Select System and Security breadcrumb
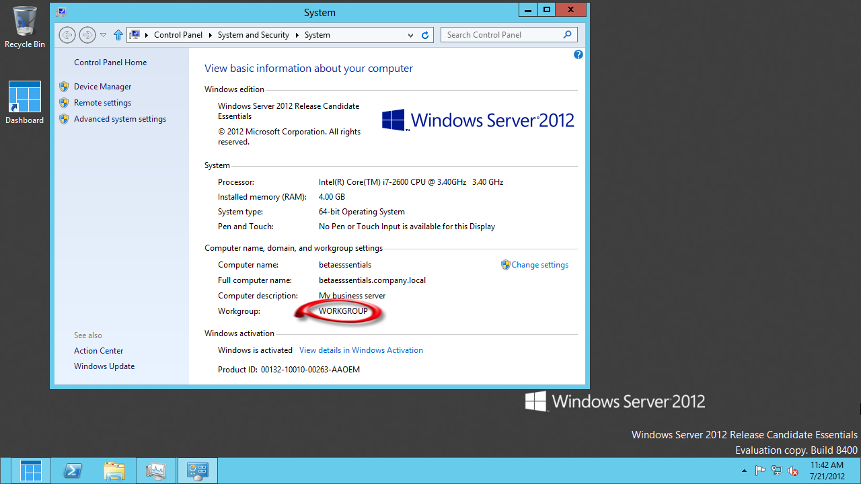Screen dimensions: 861x484 (253, 35)
